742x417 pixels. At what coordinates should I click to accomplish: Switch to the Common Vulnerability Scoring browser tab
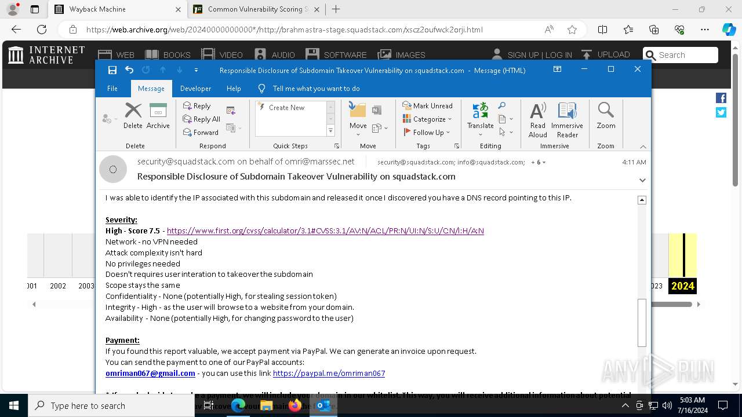point(258,9)
